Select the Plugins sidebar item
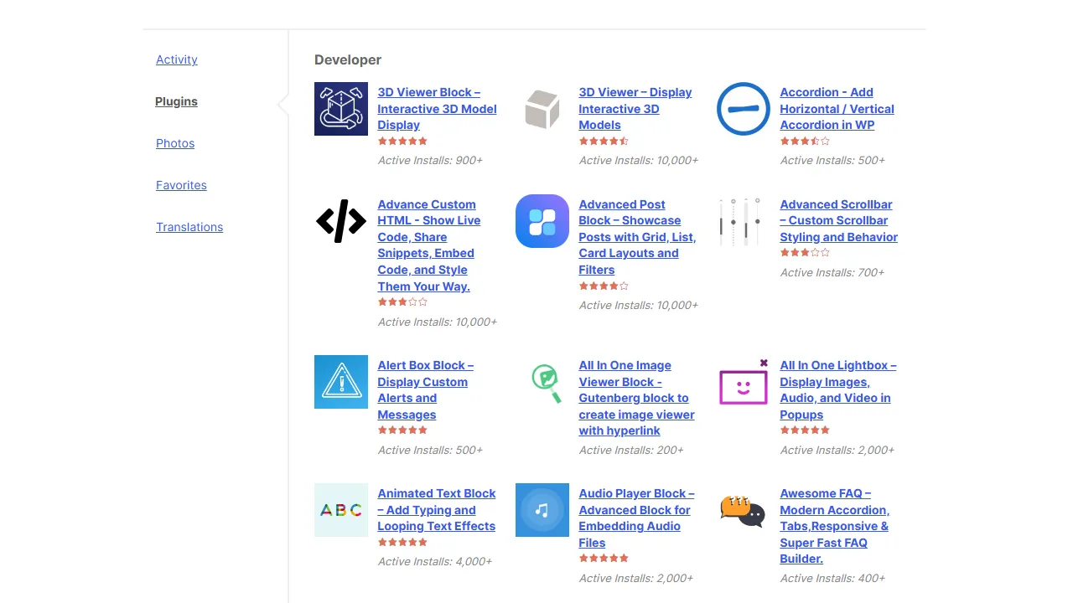The height and width of the screenshot is (603, 1073). tap(176, 101)
